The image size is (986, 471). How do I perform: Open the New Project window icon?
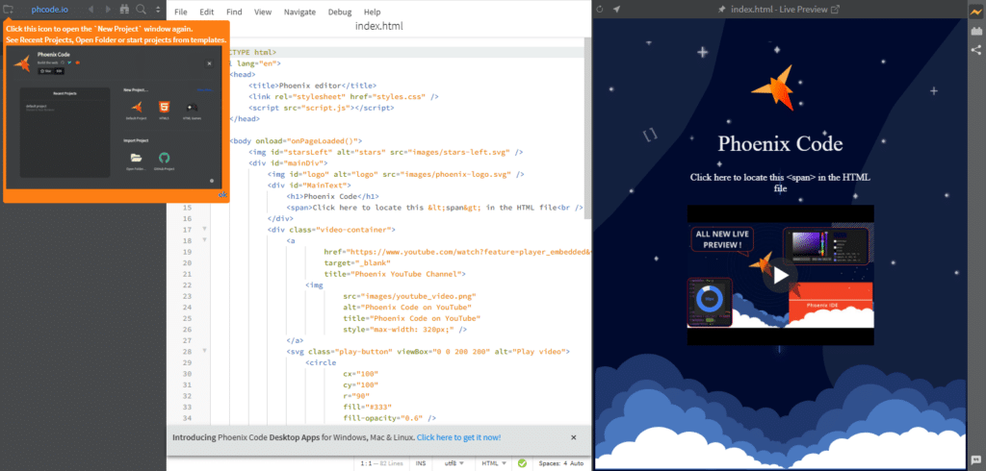pyautogui.click(x=8, y=10)
